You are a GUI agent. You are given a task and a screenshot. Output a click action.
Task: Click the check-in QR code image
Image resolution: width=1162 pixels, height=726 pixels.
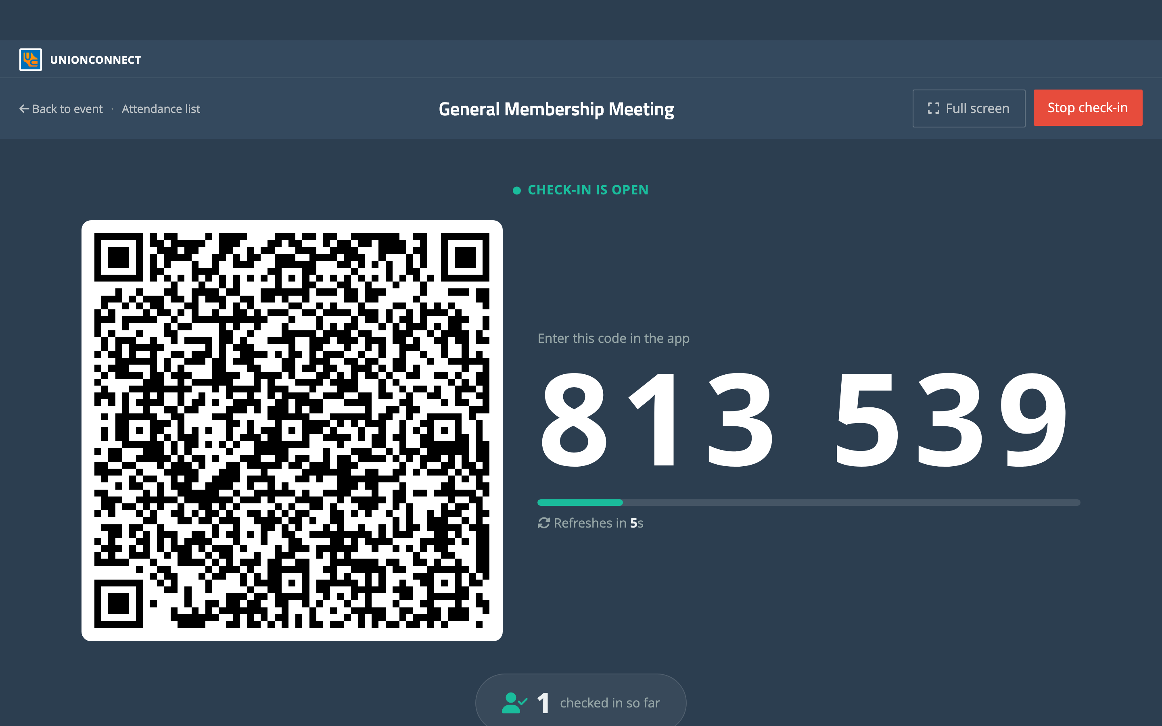coord(292,431)
